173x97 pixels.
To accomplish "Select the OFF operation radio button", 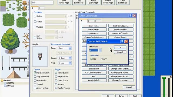I will [102, 59].
